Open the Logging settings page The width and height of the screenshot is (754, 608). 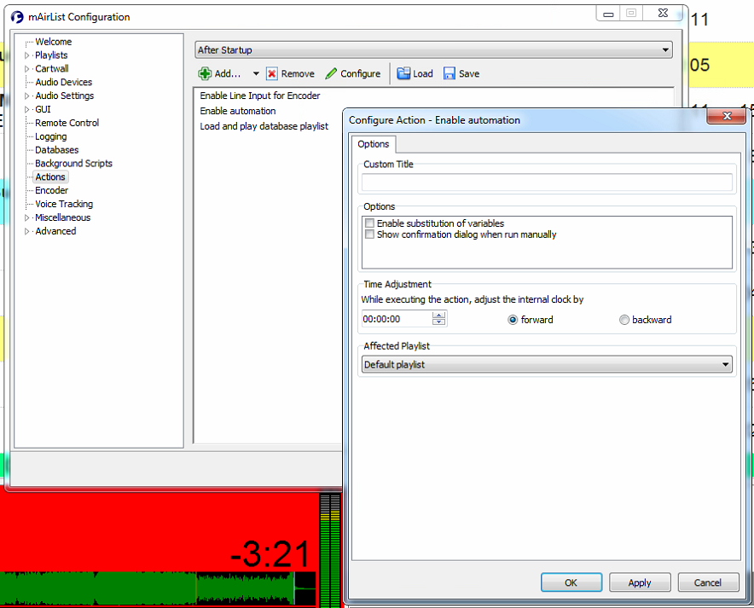point(50,136)
